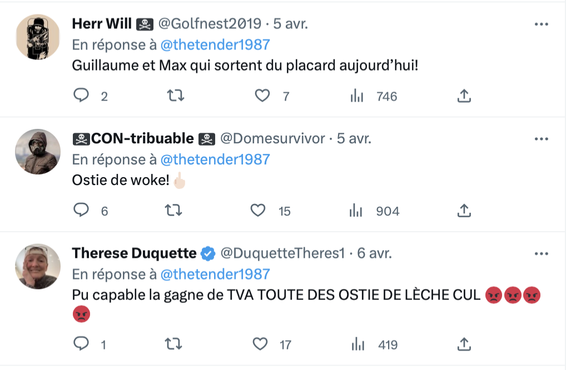Reply to the CON-tribuable tweet
Screen dimensions: 566x370
tap(81, 210)
